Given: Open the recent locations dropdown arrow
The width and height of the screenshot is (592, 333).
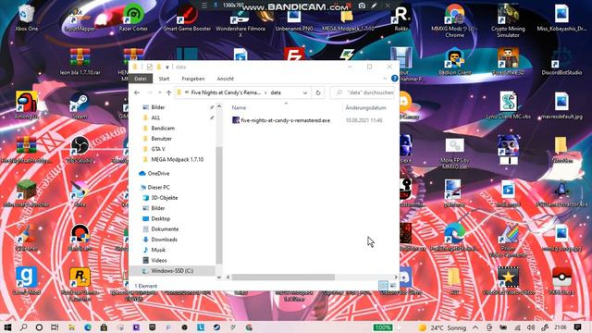Looking at the screenshot, I should pos(160,92).
